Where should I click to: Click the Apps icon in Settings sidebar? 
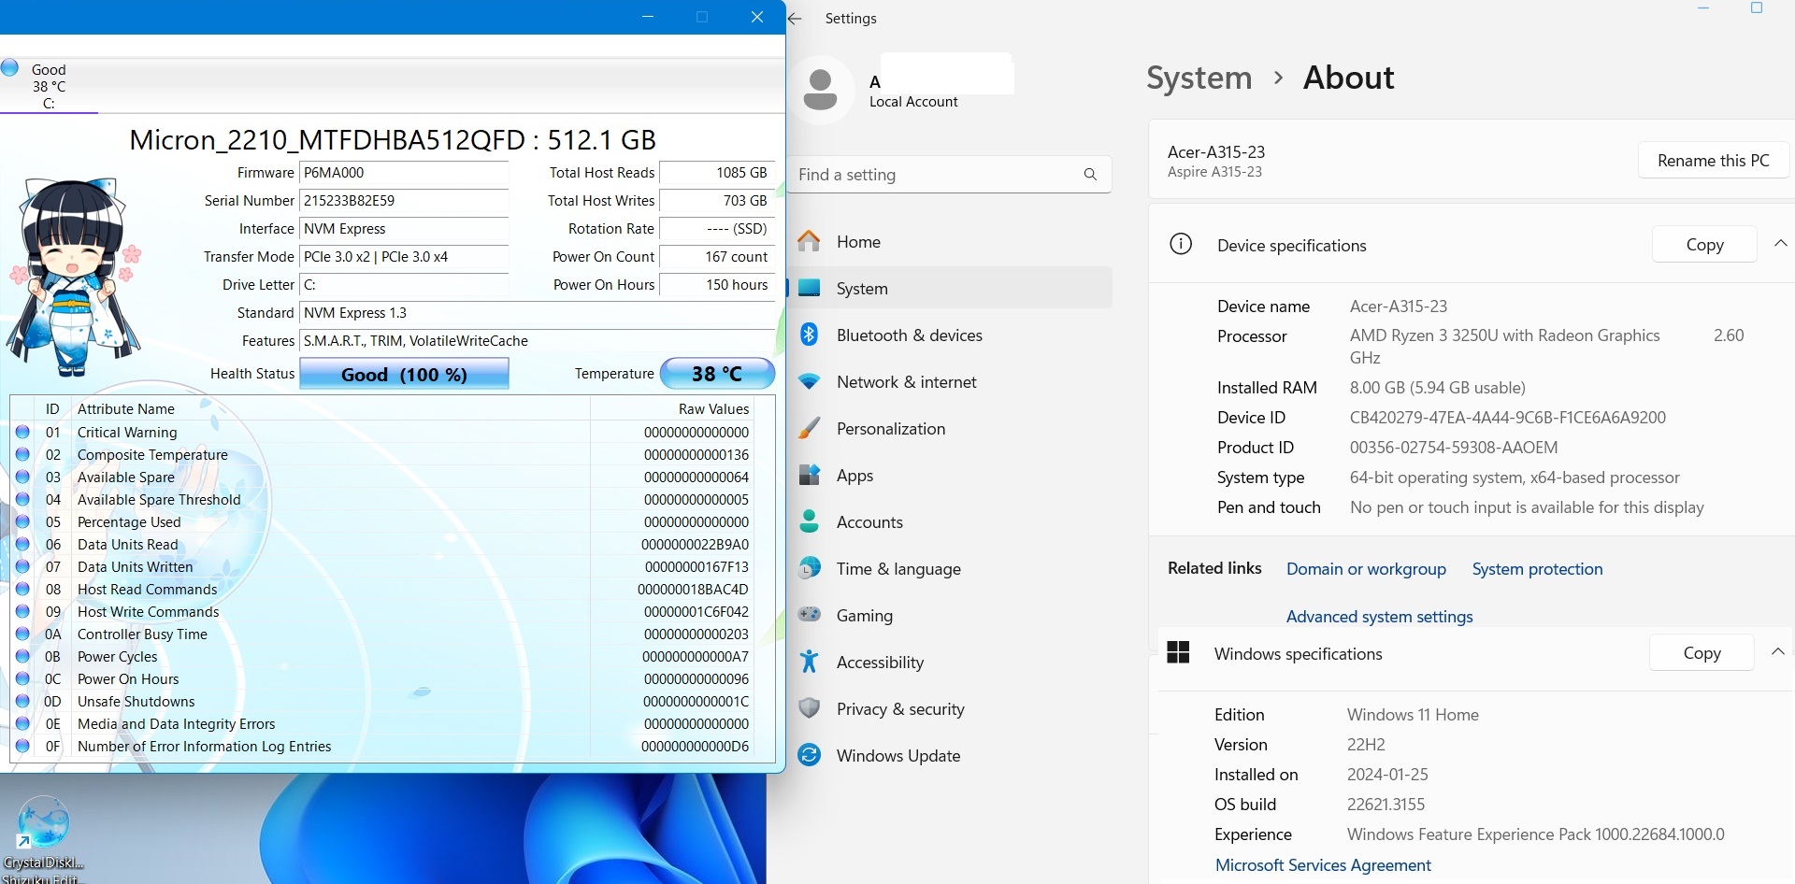809,475
